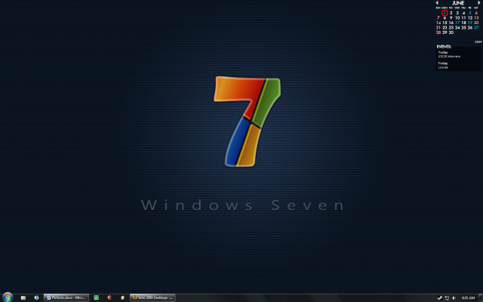Go to next month in calendar widget

(x=479, y=3)
